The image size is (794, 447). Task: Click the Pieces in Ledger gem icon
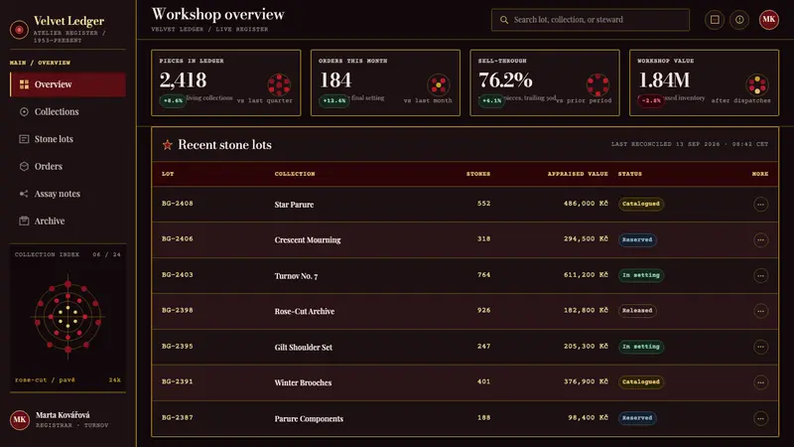(279, 84)
